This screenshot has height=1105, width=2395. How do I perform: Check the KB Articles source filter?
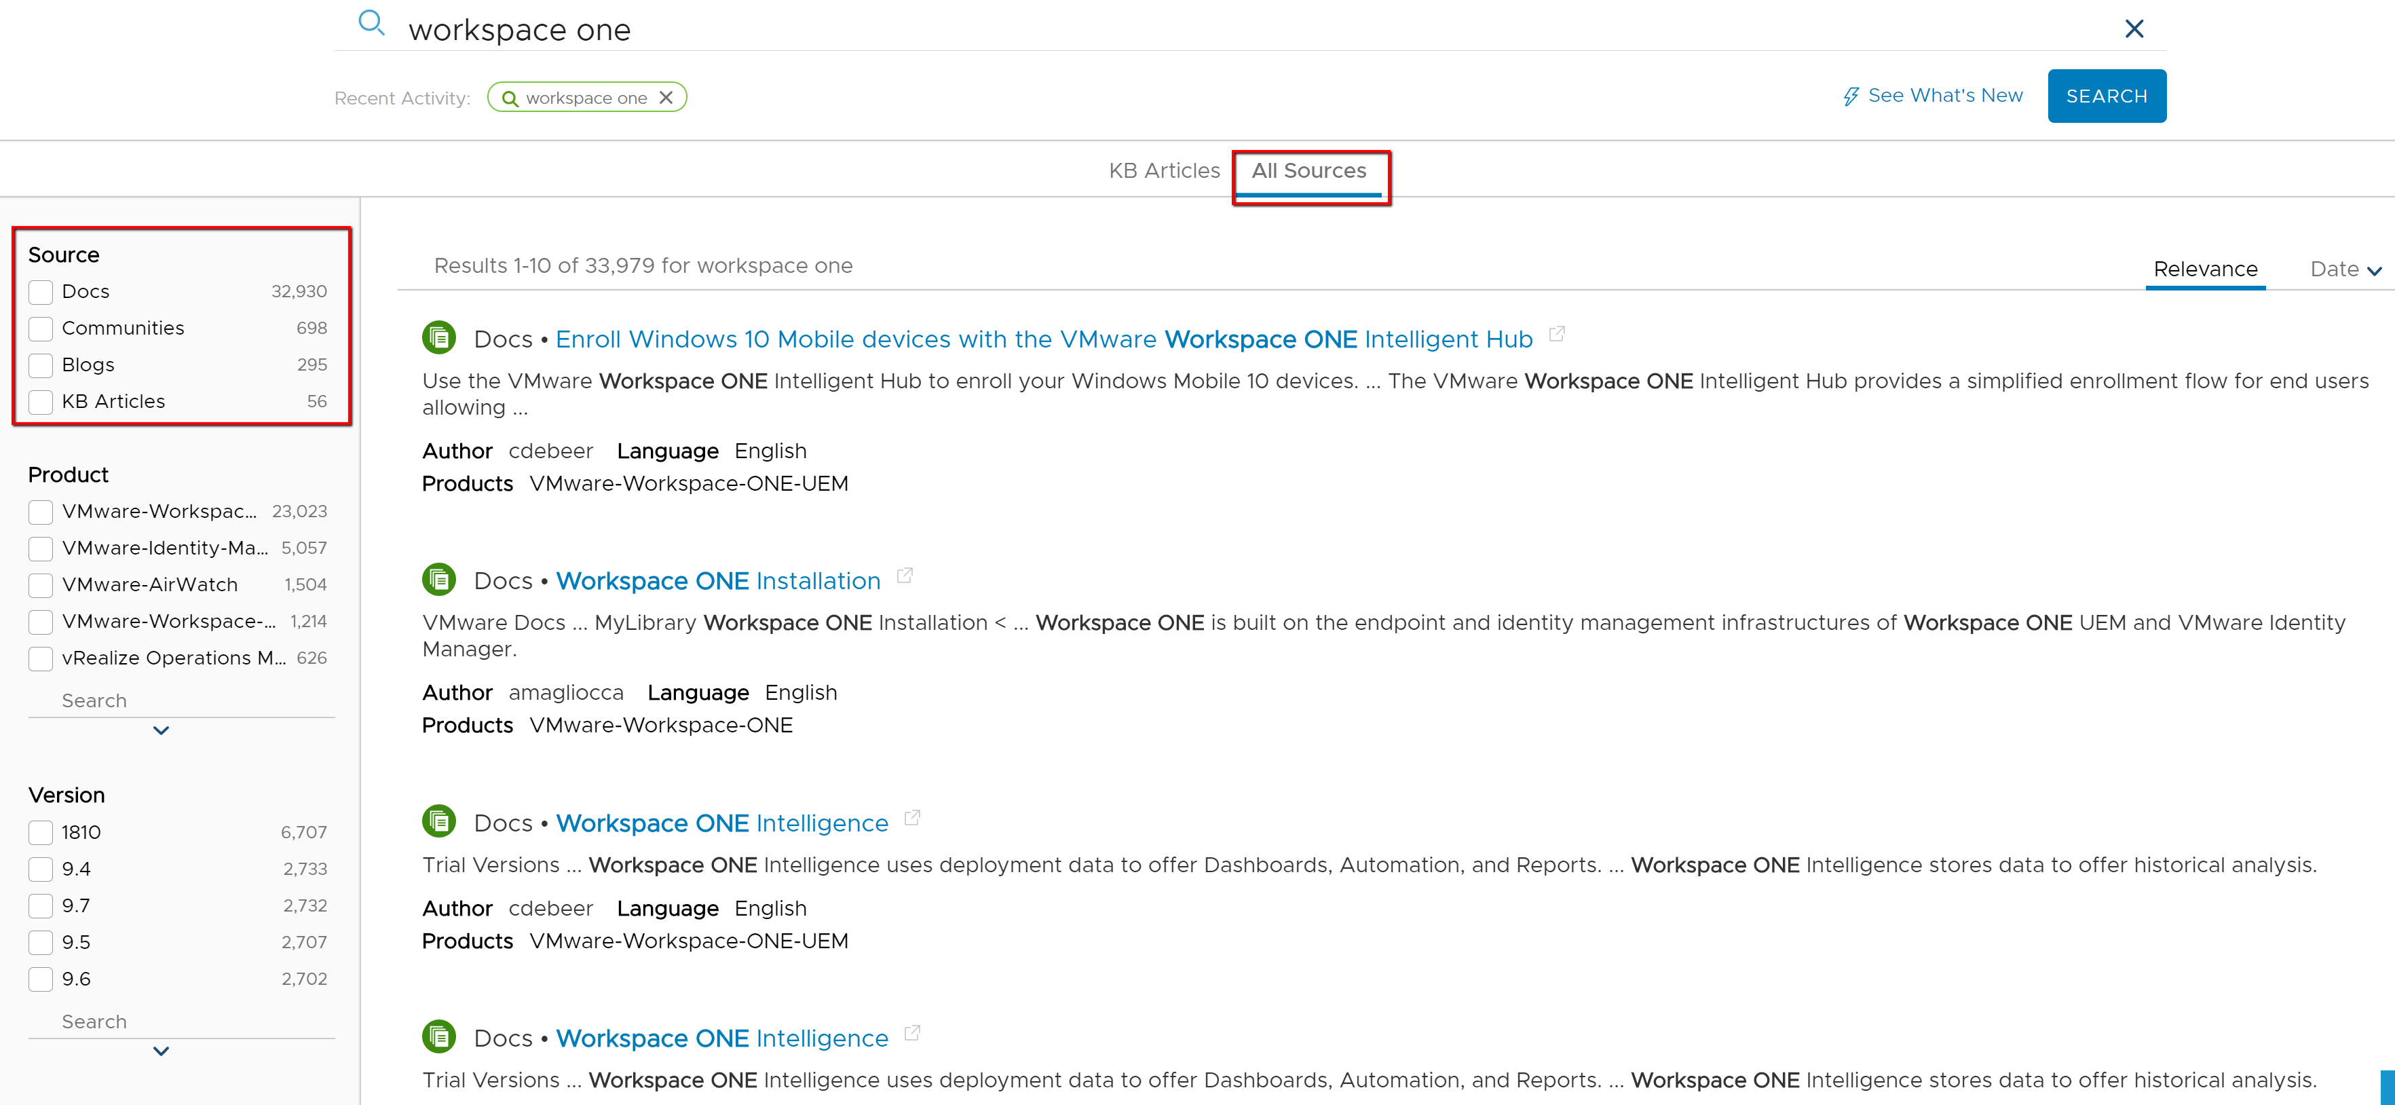(x=41, y=402)
